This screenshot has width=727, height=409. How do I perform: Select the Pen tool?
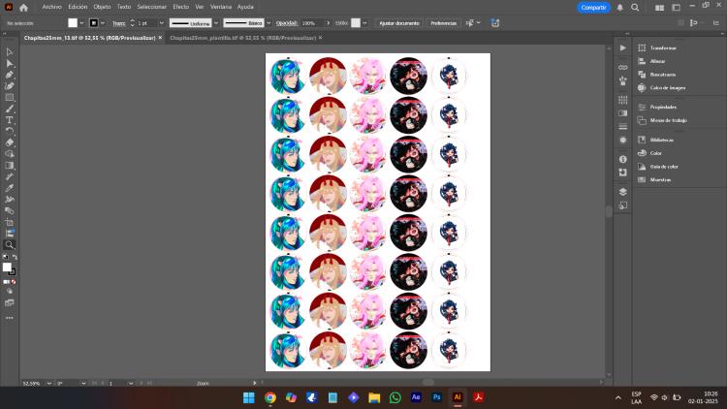point(10,75)
